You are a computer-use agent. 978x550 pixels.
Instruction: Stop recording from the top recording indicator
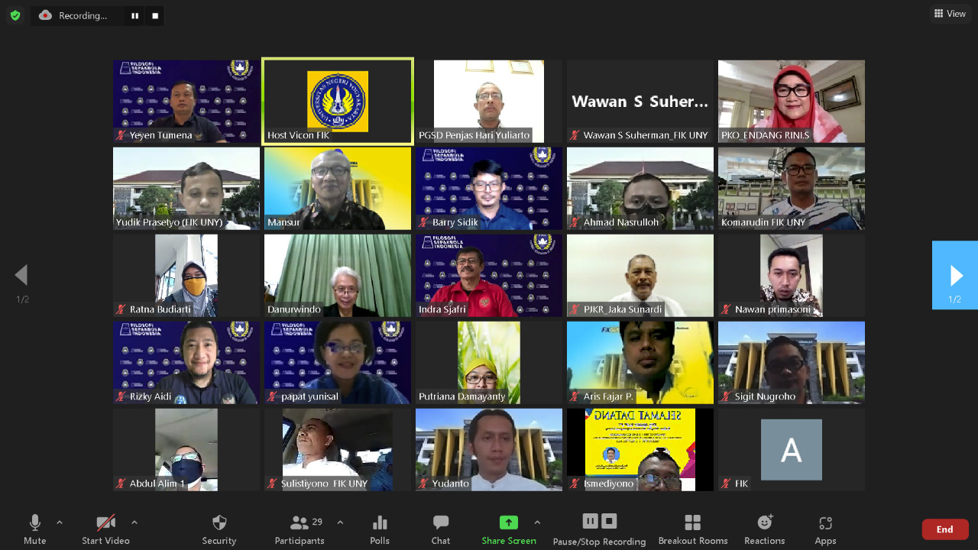coord(155,15)
